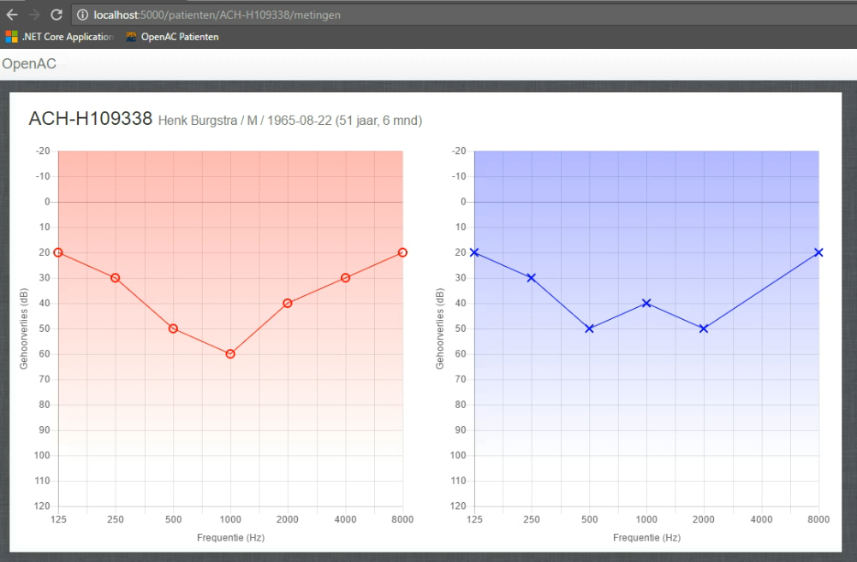Click blue X marker at 500 Hz
Screen dimensions: 857x562
tap(589, 328)
